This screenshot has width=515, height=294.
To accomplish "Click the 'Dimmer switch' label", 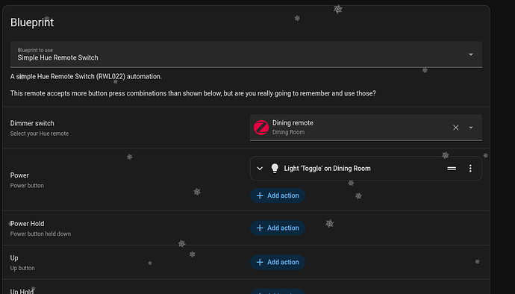I will pyautogui.click(x=32, y=123).
